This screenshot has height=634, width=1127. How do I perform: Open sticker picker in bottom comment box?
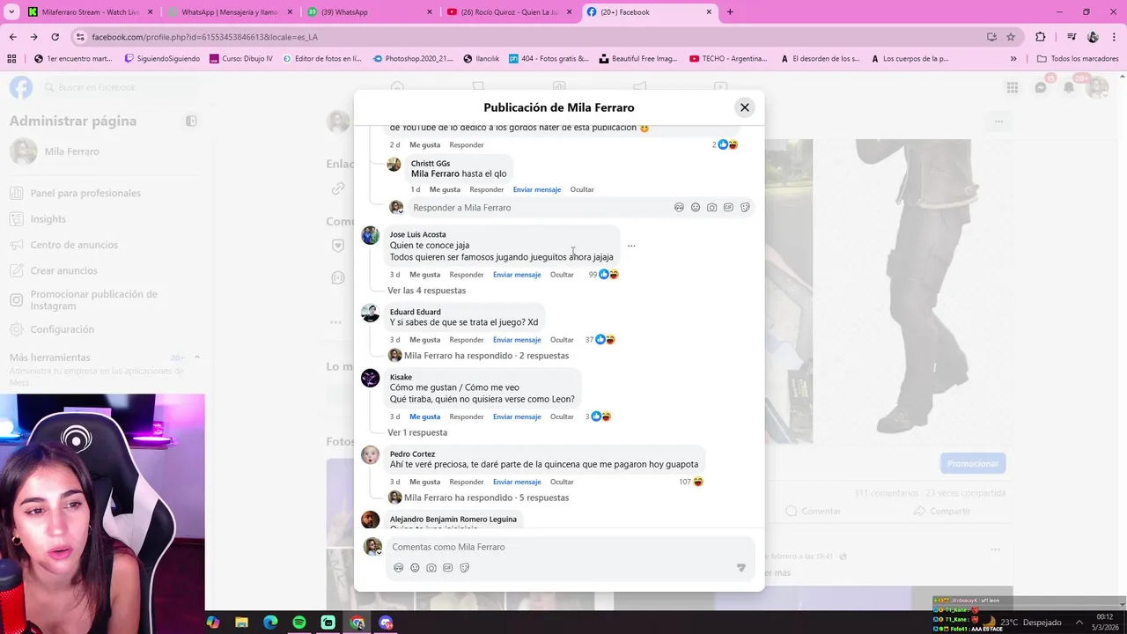tap(465, 568)
